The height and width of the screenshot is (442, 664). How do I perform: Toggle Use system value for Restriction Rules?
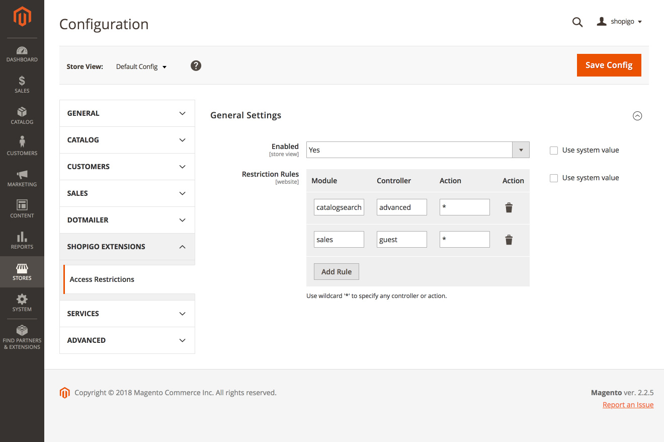tap(554, 178)
